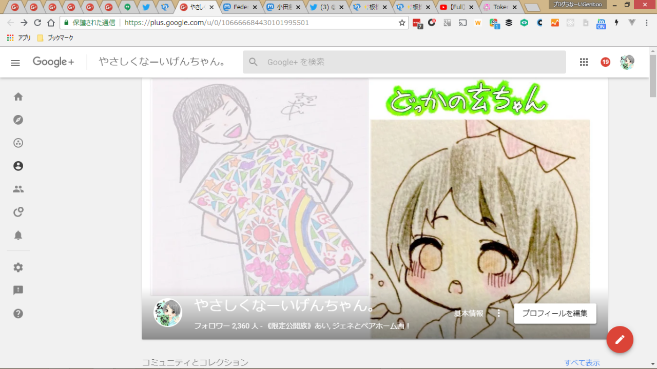Open Communities icon in sidebar
Viewport: 657px width, 369px height.
click(18, 143)
